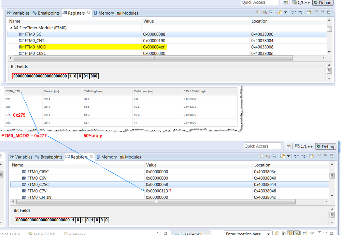Click second 1010 export icon in FTM0_C7SC registers view
This screenshot has width=341, height=237.
(x=303, y=156)
